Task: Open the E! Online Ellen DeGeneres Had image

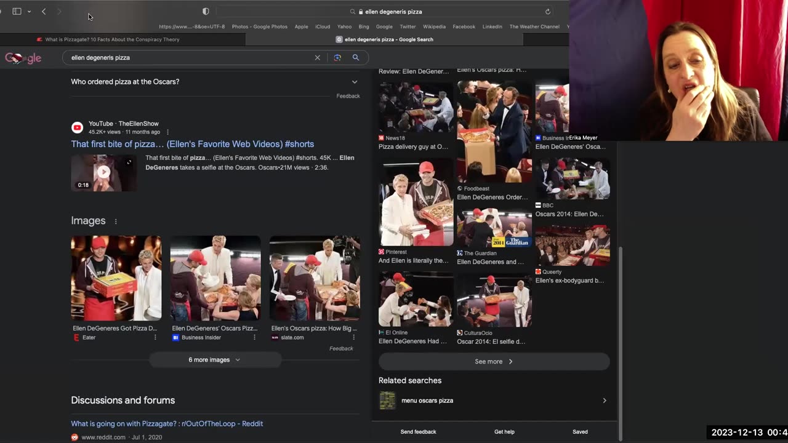Action: pyautogui.click(x=416, y=300)
